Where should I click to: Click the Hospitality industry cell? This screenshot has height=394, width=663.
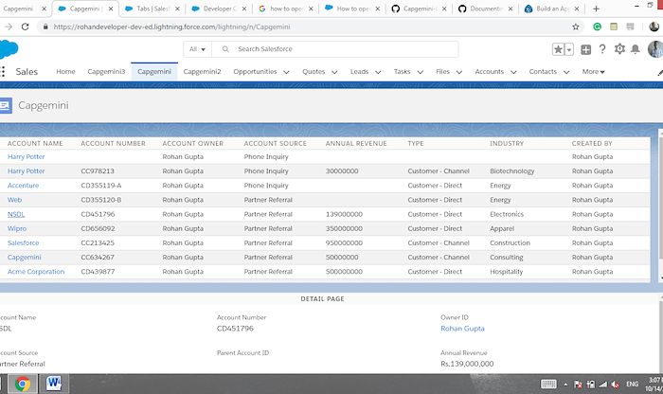(506, 272)
